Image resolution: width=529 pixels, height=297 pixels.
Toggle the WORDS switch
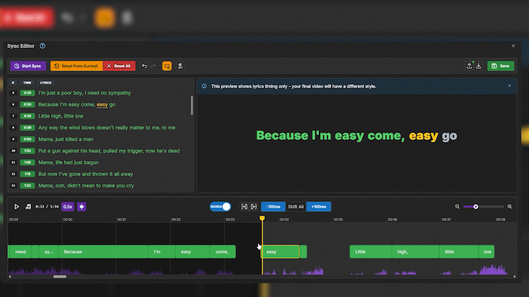(x=220, y=207)
